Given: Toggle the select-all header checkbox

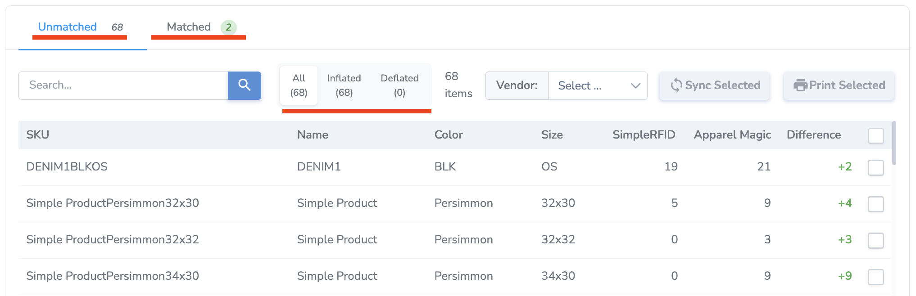Looking at the screenshot, I should pyautogui.click(x=875, y=135).
